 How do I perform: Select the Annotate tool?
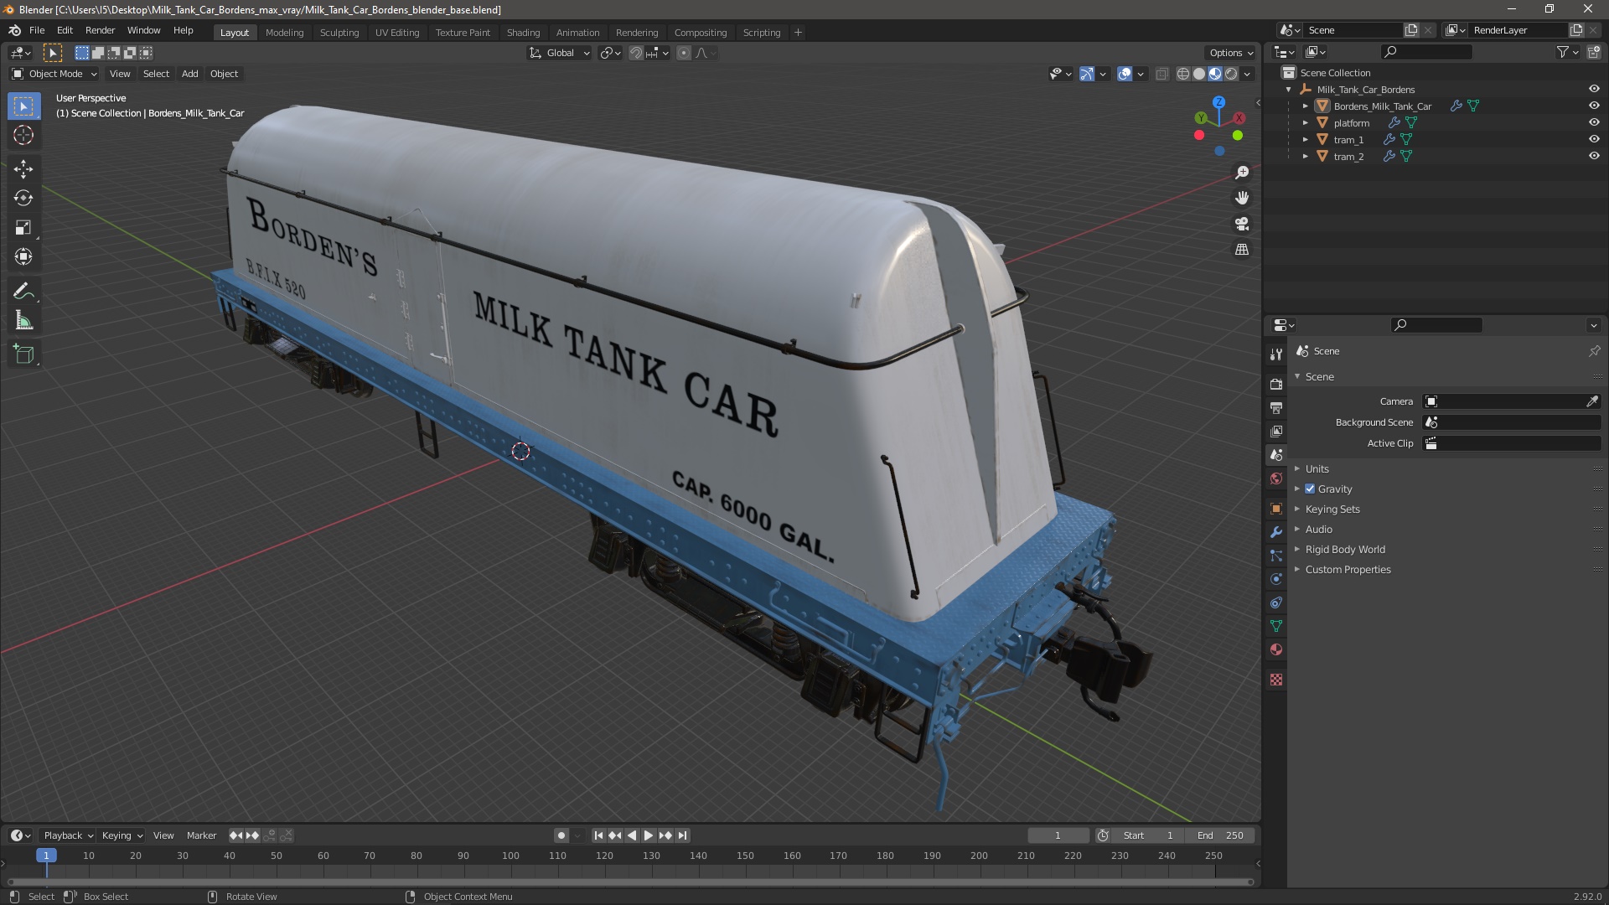click(23, 292)
